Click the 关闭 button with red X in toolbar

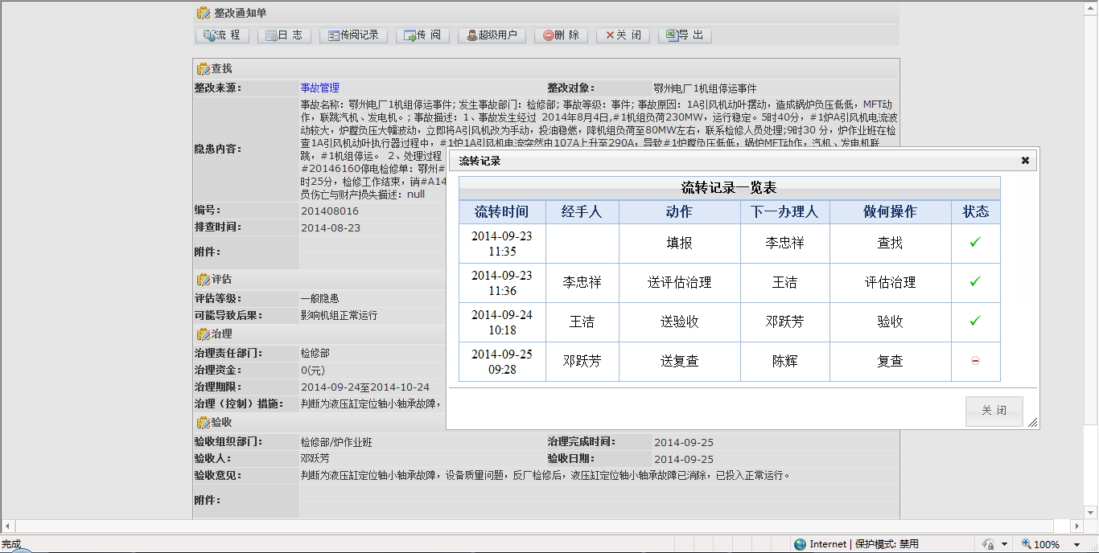[x=623, y=35]
